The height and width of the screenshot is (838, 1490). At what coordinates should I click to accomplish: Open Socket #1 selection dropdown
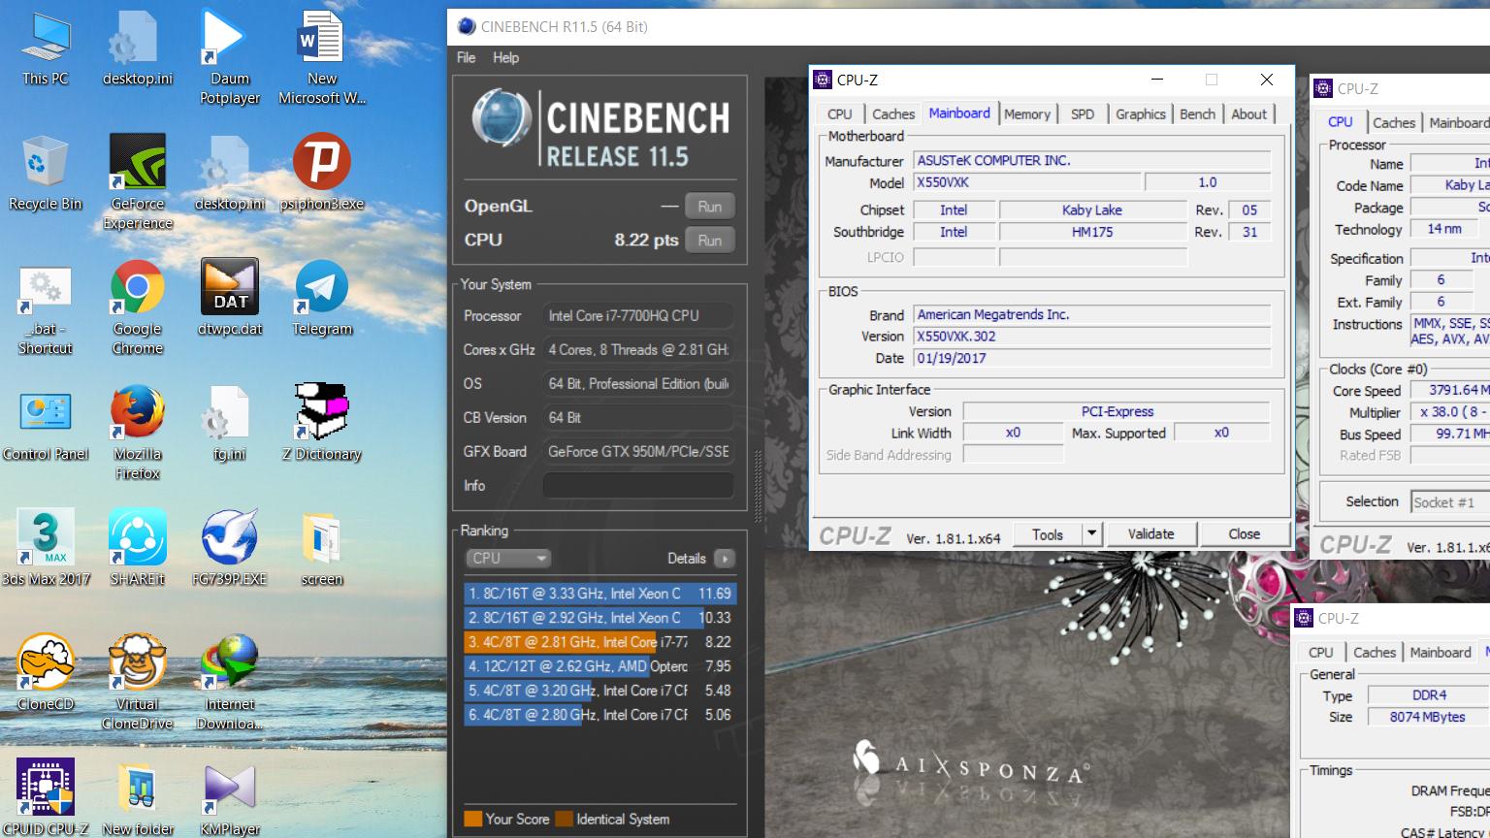click(1449, 502)
